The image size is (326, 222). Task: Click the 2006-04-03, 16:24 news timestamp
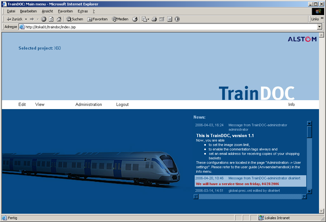pos(209,125)
